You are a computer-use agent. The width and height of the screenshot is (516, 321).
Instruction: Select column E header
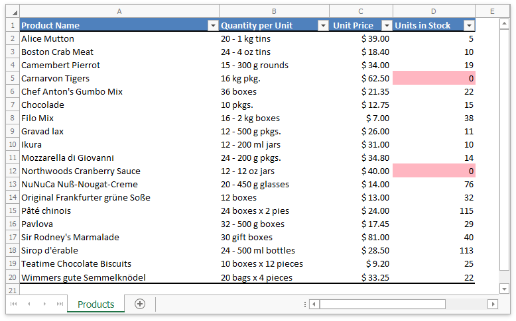(x=492, y=11)
